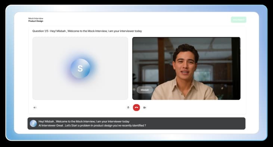Click the "Mock Interview" label above Product Design
The width and height of the screenshot is (273, 147).
[36, 18]
